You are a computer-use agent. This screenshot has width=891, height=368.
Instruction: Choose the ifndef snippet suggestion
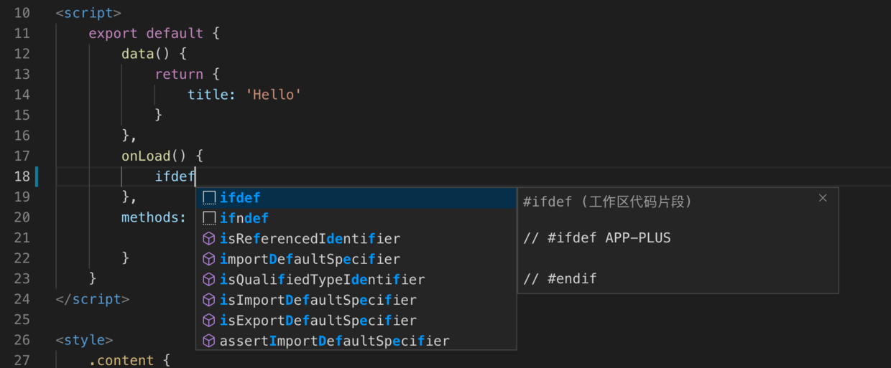[244, 218]
